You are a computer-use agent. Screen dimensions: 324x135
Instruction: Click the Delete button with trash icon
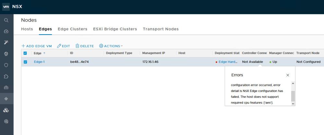(x=85, y=46)
